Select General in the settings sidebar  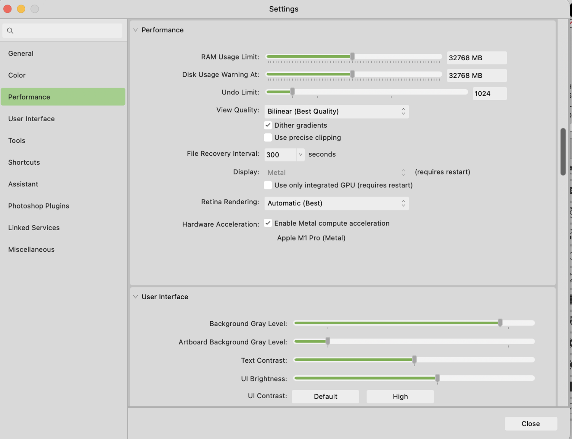click(x=21, y=54)
